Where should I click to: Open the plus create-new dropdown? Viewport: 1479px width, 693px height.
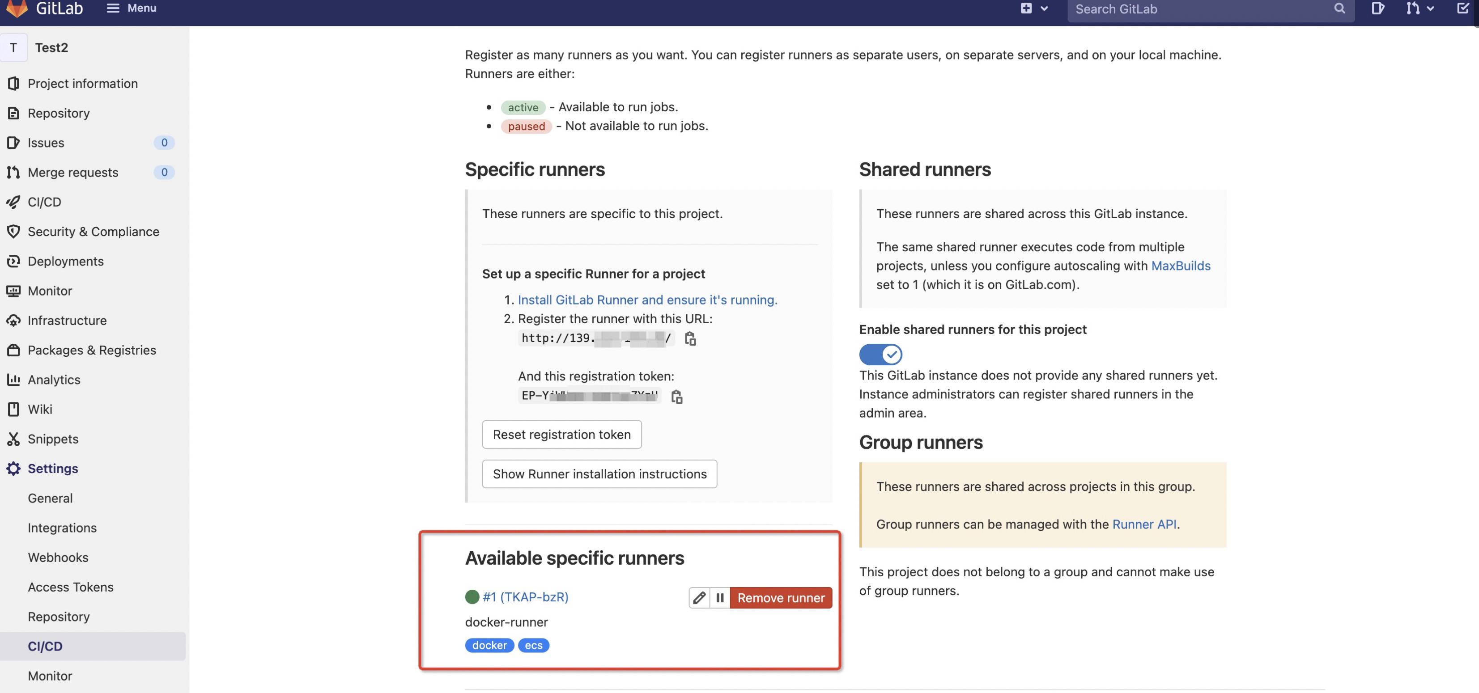click(1033, 8)
